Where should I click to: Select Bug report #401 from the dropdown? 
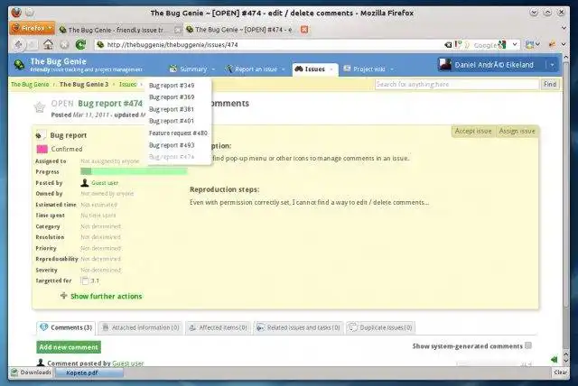172,121
